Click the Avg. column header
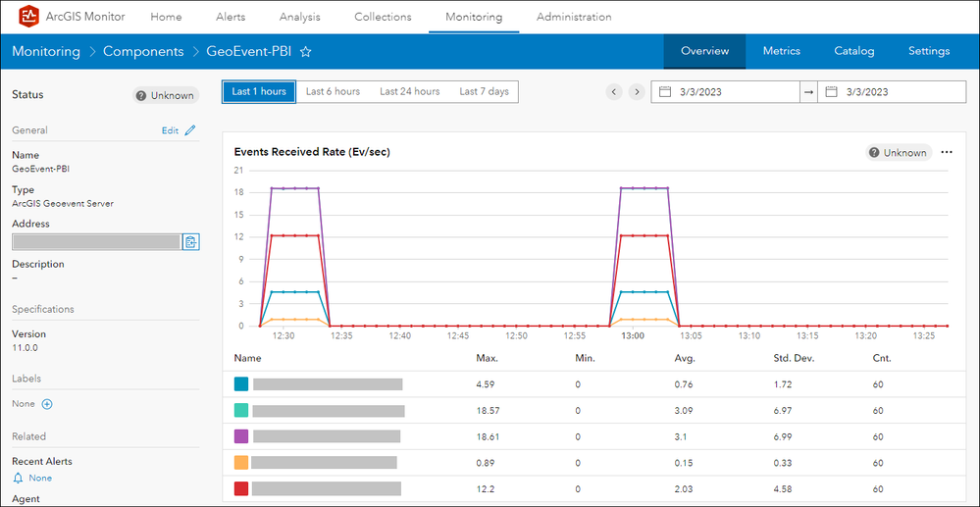The width and height of the screenshot is (980, 507). point(685,359)
